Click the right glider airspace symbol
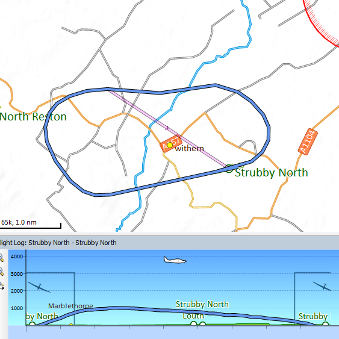This screenshot has width=339, height=339. [x=322, y=286]
